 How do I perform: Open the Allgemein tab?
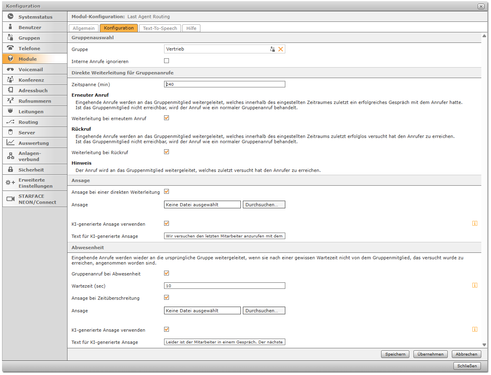click(x=84, y=28)
